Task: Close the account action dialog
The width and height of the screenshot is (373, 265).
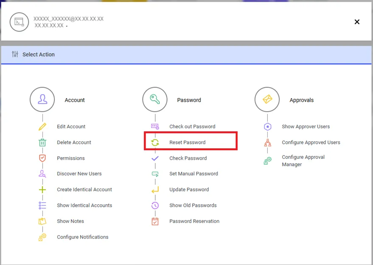Action: pyautogui.click(x=357, y=22)
